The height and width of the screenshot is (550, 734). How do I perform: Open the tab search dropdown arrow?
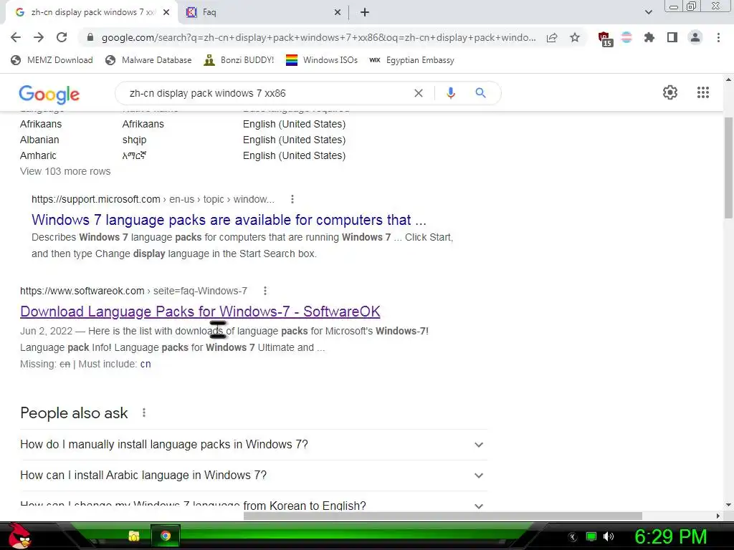(x=648, y=12)
